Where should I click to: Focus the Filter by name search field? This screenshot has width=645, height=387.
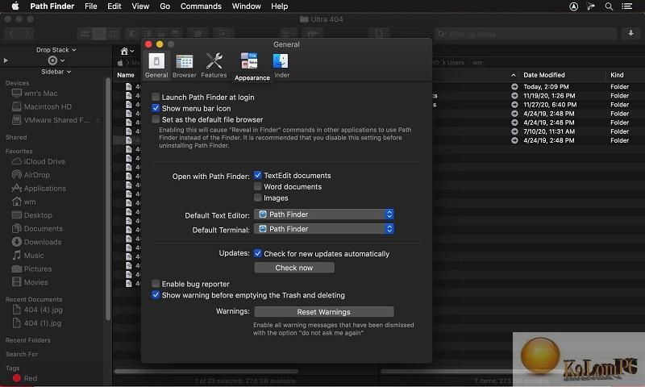click(526, 34)
